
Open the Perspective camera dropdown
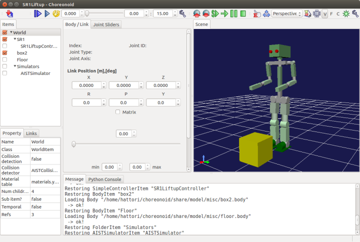(x=286, y=13)
